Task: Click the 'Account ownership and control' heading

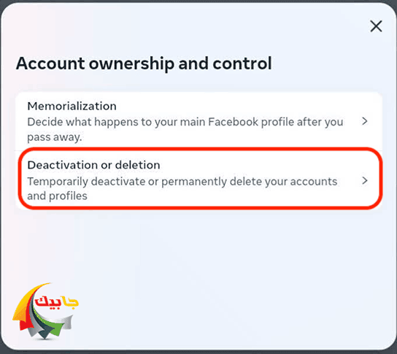Action: tap(144, 64)
